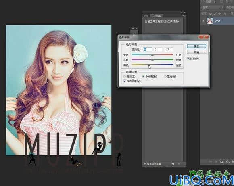This screenshot has width=234, height=186.
Task: Lock image pixels brush icon in layers panel
Action: point(215,14)
